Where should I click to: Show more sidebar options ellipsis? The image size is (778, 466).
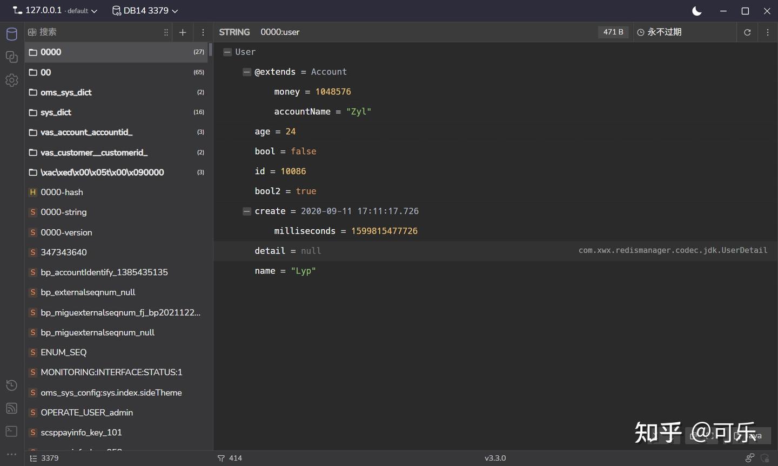click(11, 454)
